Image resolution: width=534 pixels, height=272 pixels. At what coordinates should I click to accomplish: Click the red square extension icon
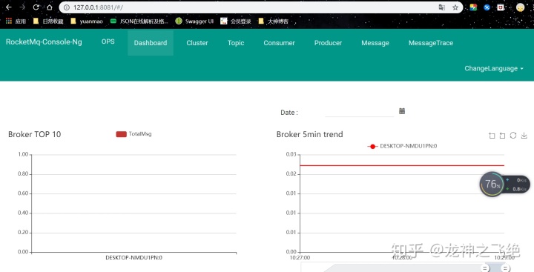(x=501, y=7)
